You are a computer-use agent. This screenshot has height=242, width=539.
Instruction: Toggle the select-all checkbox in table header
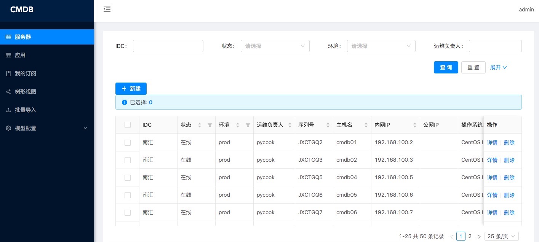pyautogui.click(x=128, y=125)
